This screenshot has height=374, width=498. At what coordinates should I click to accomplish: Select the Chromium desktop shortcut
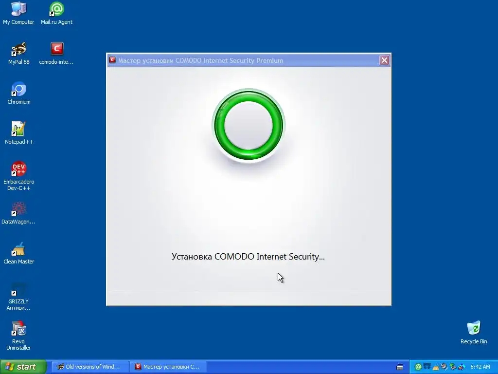tap(19, 93)
